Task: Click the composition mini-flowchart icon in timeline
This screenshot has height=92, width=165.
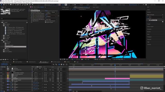Action: click(53, 65)
